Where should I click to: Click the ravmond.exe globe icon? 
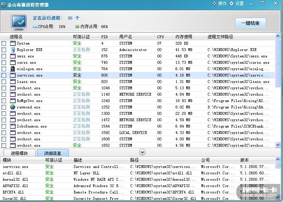tap(13, 107)
